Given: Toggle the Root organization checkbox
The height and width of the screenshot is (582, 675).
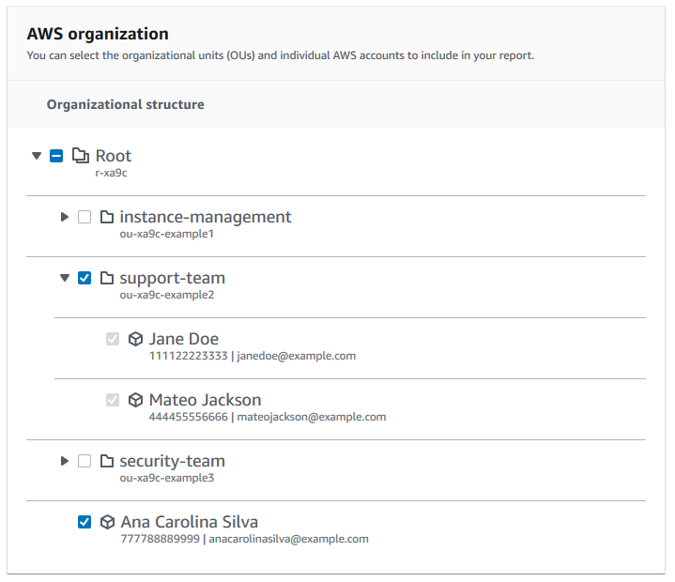Looking at the screenshot, I should pyautogui.click(x=56, y=156).
